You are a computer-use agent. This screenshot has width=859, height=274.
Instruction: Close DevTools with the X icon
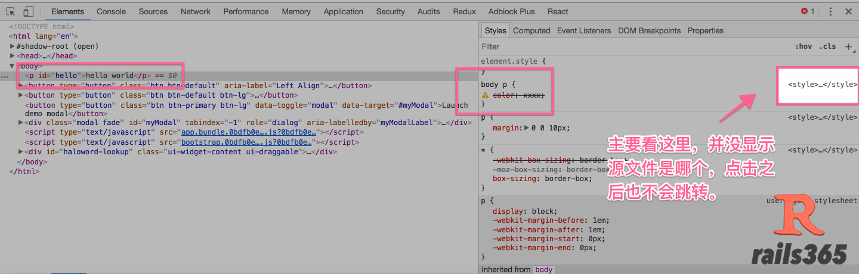tap(848, 11)
